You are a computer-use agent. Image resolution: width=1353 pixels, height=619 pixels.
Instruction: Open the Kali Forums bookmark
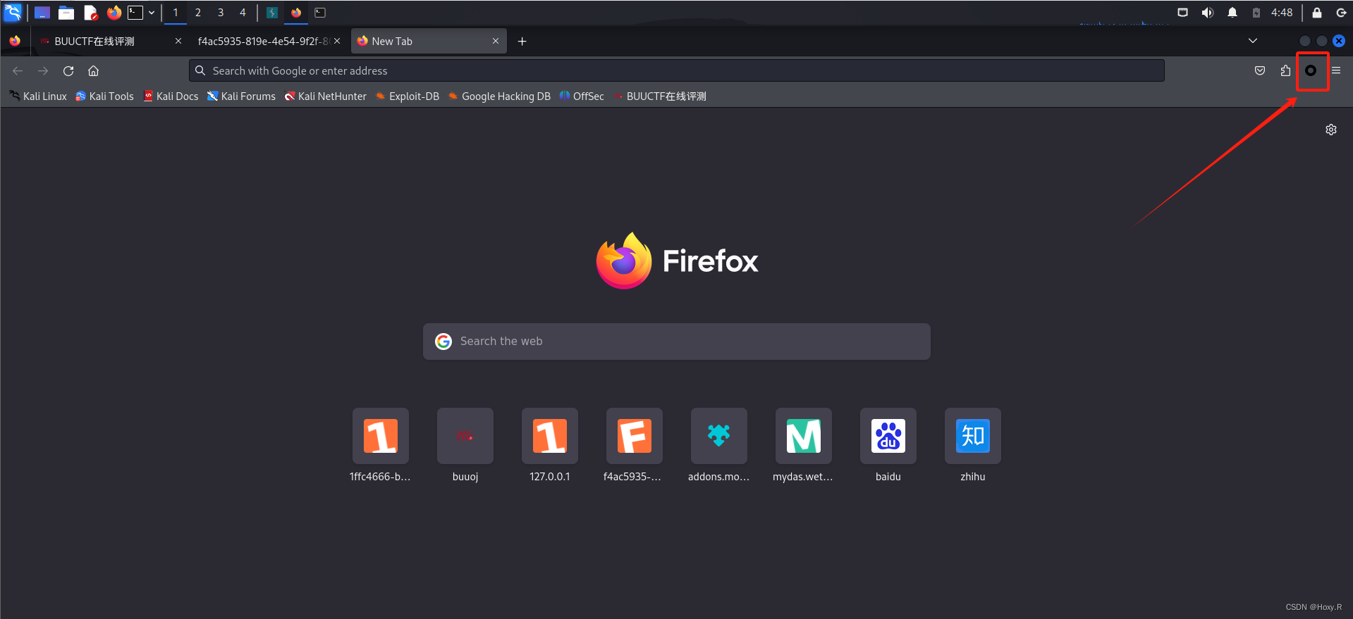click(x=241, y=96)
